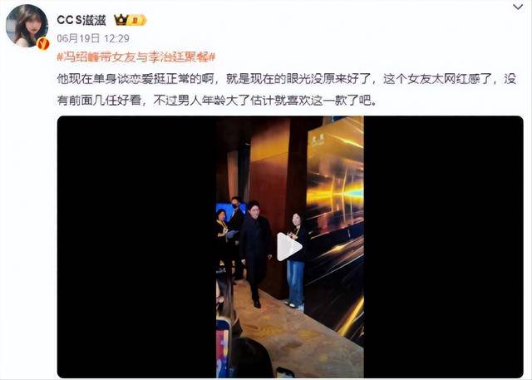
Task: Click the orange V verified badge
Action: (43, 44)
